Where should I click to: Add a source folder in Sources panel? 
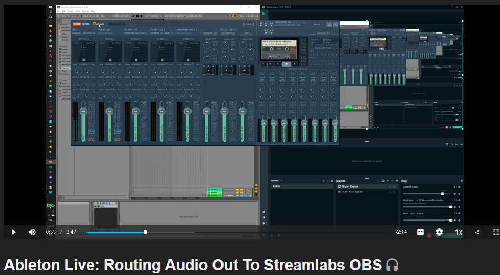(x=383, y=181)
